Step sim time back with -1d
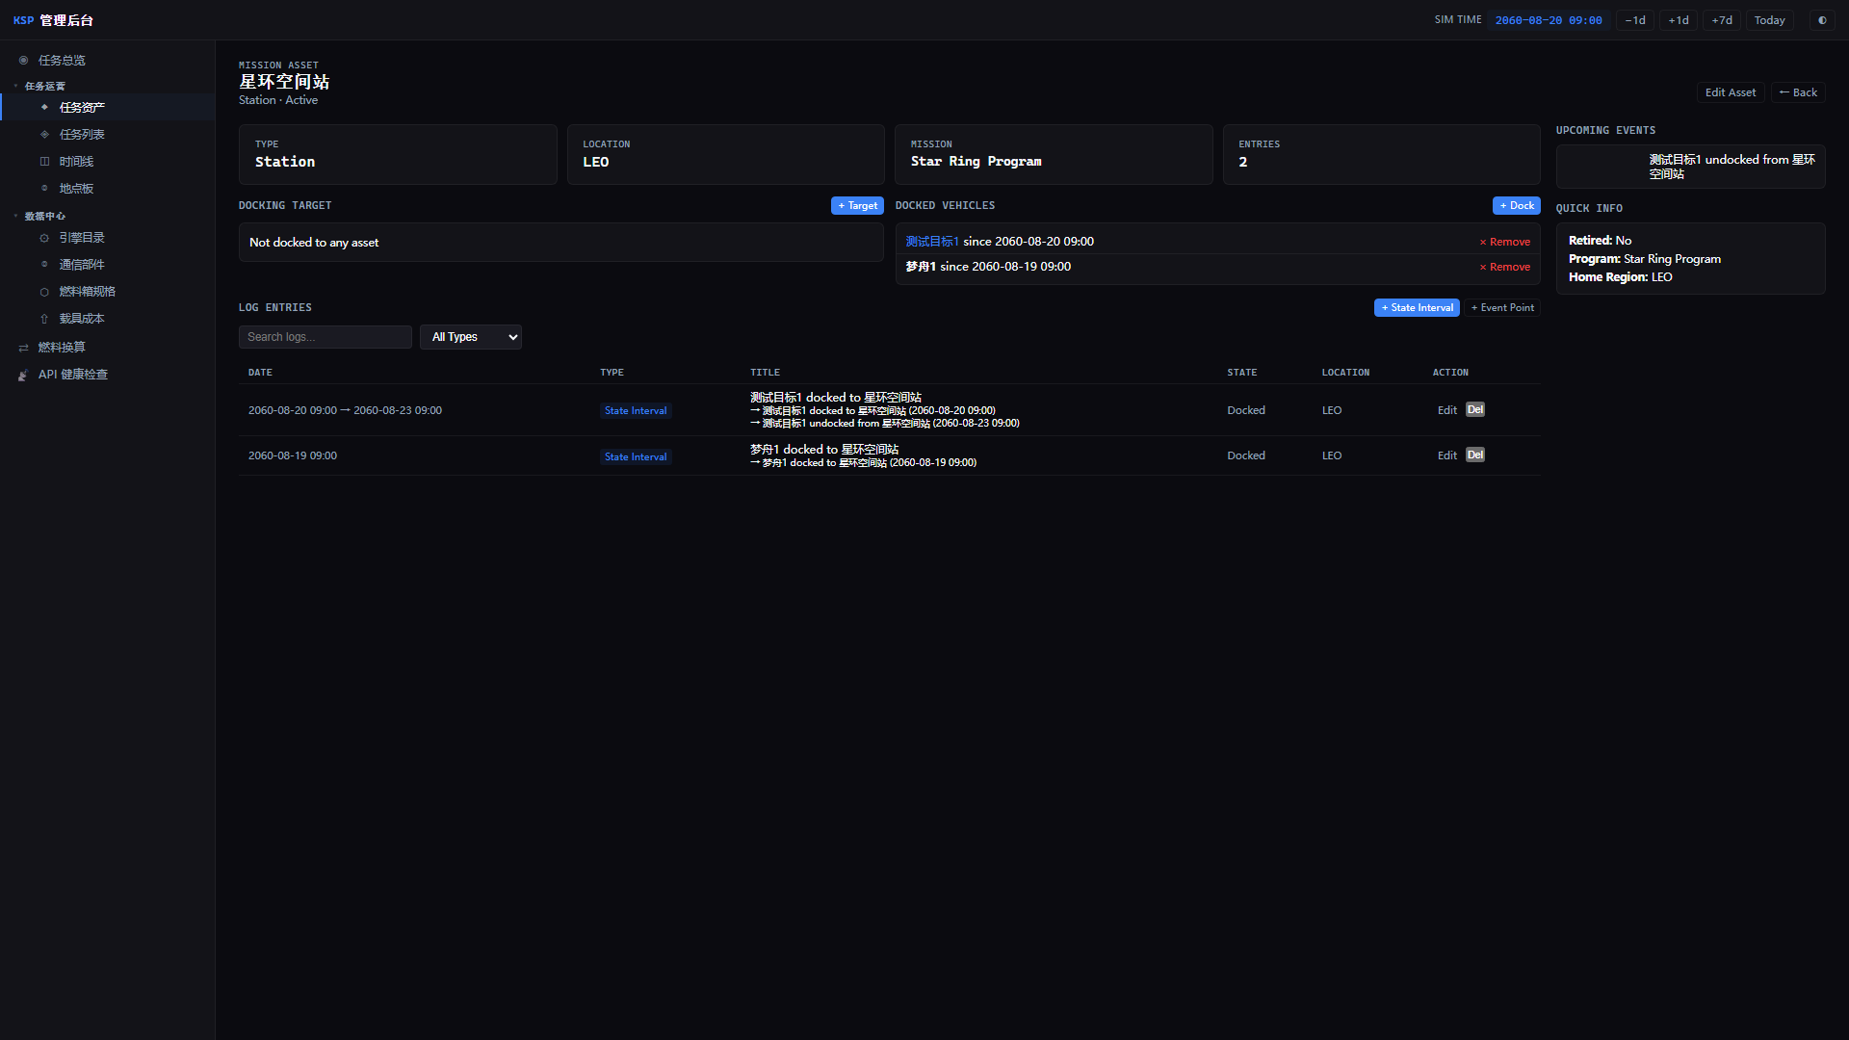Screen dimensions: 1849x1040 point(1635,20)
